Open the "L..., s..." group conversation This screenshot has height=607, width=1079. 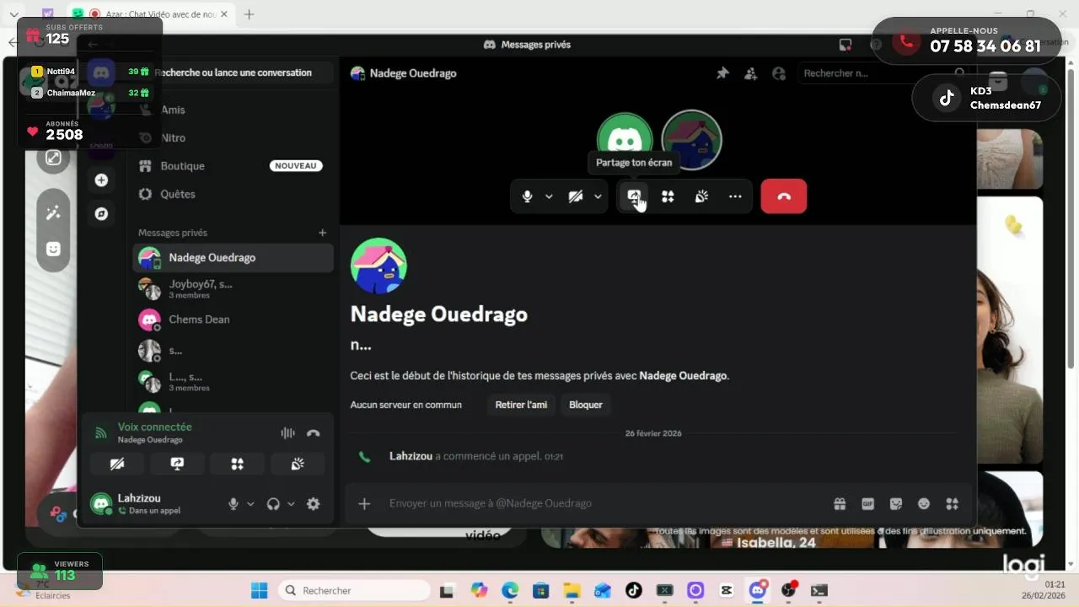click(234, 382)
